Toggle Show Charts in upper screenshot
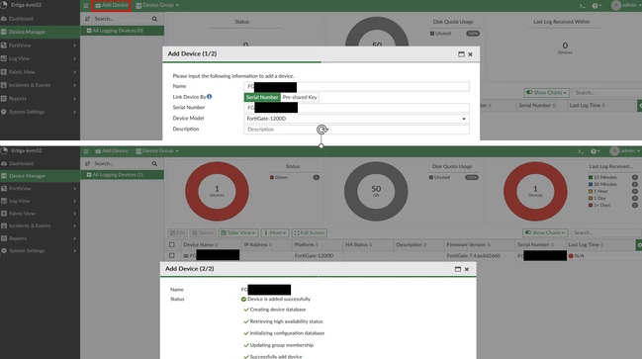The height and width of the screenshot is (359, 642). (546, 93)
